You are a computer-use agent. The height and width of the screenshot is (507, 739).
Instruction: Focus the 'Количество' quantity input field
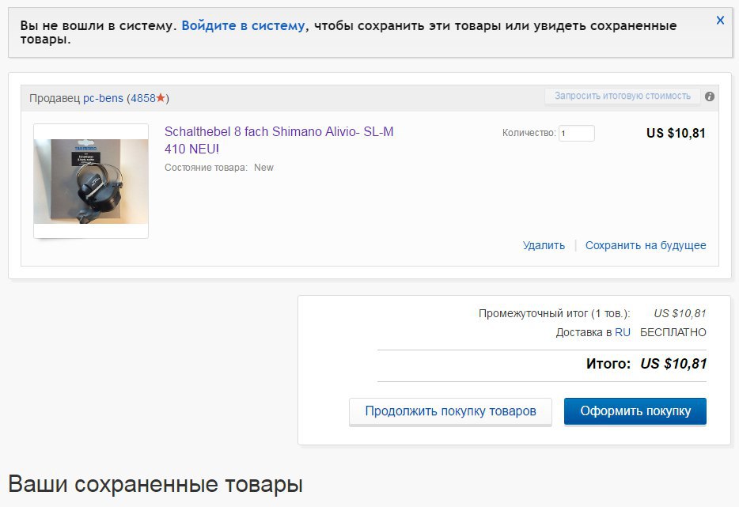click(576, 134)
